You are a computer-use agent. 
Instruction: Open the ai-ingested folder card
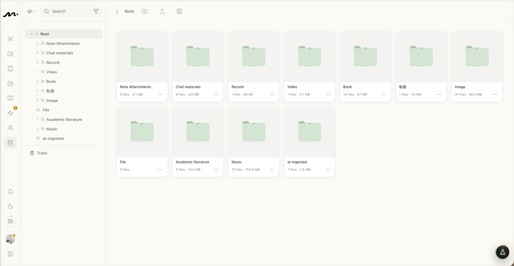click(310, 142)
